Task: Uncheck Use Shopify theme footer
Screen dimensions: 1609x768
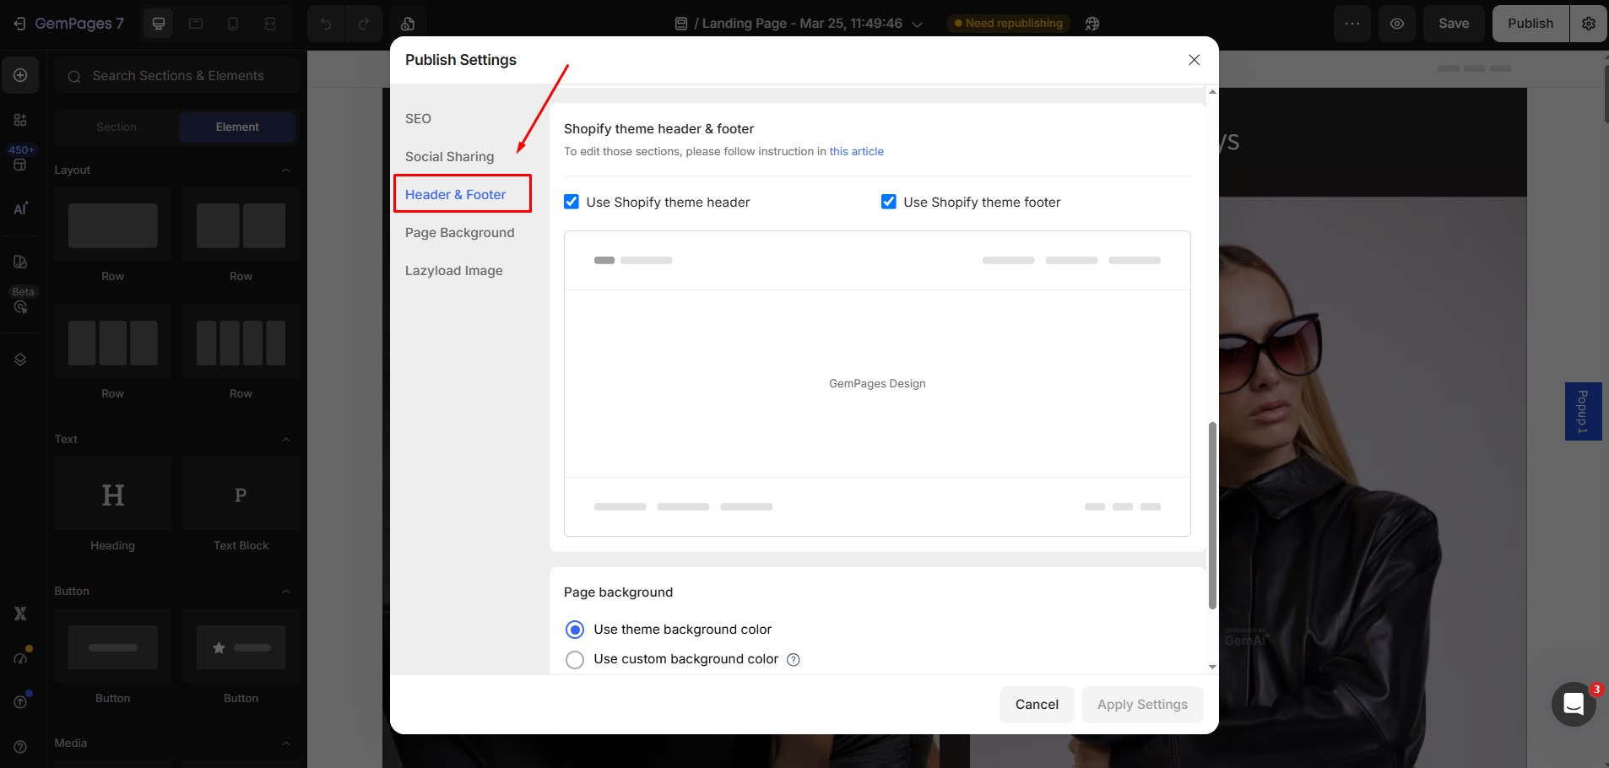Action: tap(889, 202)
